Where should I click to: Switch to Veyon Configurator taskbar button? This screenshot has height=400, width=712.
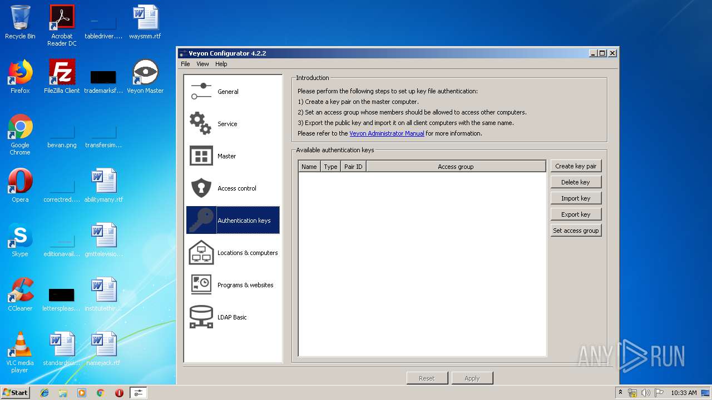(x=138, y=393)
